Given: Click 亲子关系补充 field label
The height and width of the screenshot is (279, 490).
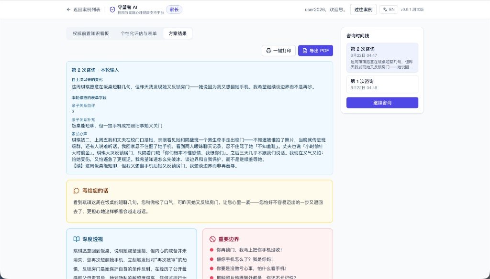Looking at the screenshot, I should pyautogui.click(x=83, y=120).
